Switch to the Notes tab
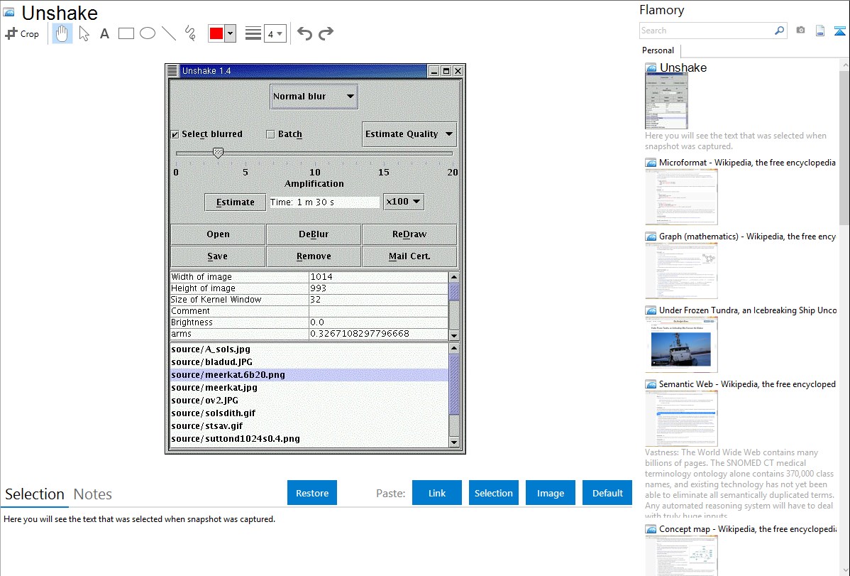The width and height of the screenshot is (850, 576). tap(93, 494)
